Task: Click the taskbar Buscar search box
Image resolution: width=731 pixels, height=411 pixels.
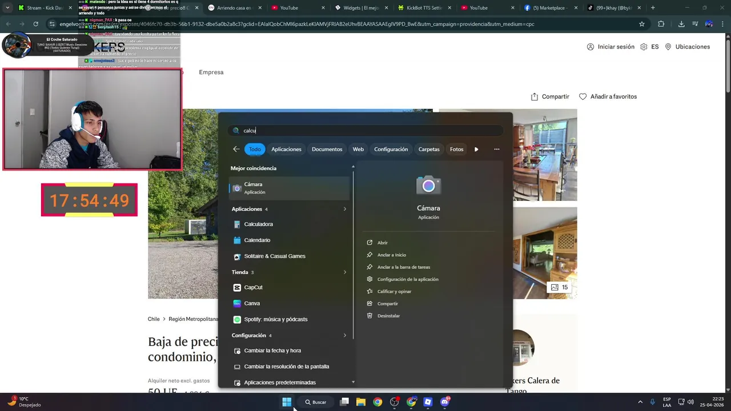Action: [316, 402]
